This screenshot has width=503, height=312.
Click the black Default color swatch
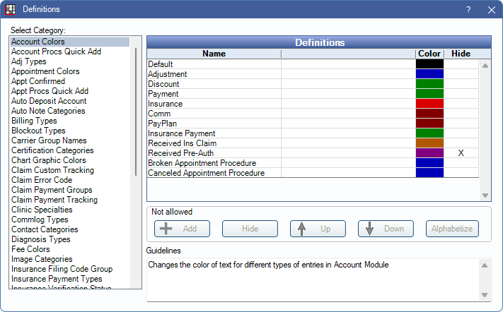pos(429,64)
